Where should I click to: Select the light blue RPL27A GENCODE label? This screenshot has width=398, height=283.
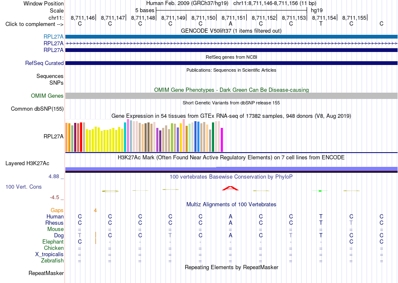click(x=53, y=36)
